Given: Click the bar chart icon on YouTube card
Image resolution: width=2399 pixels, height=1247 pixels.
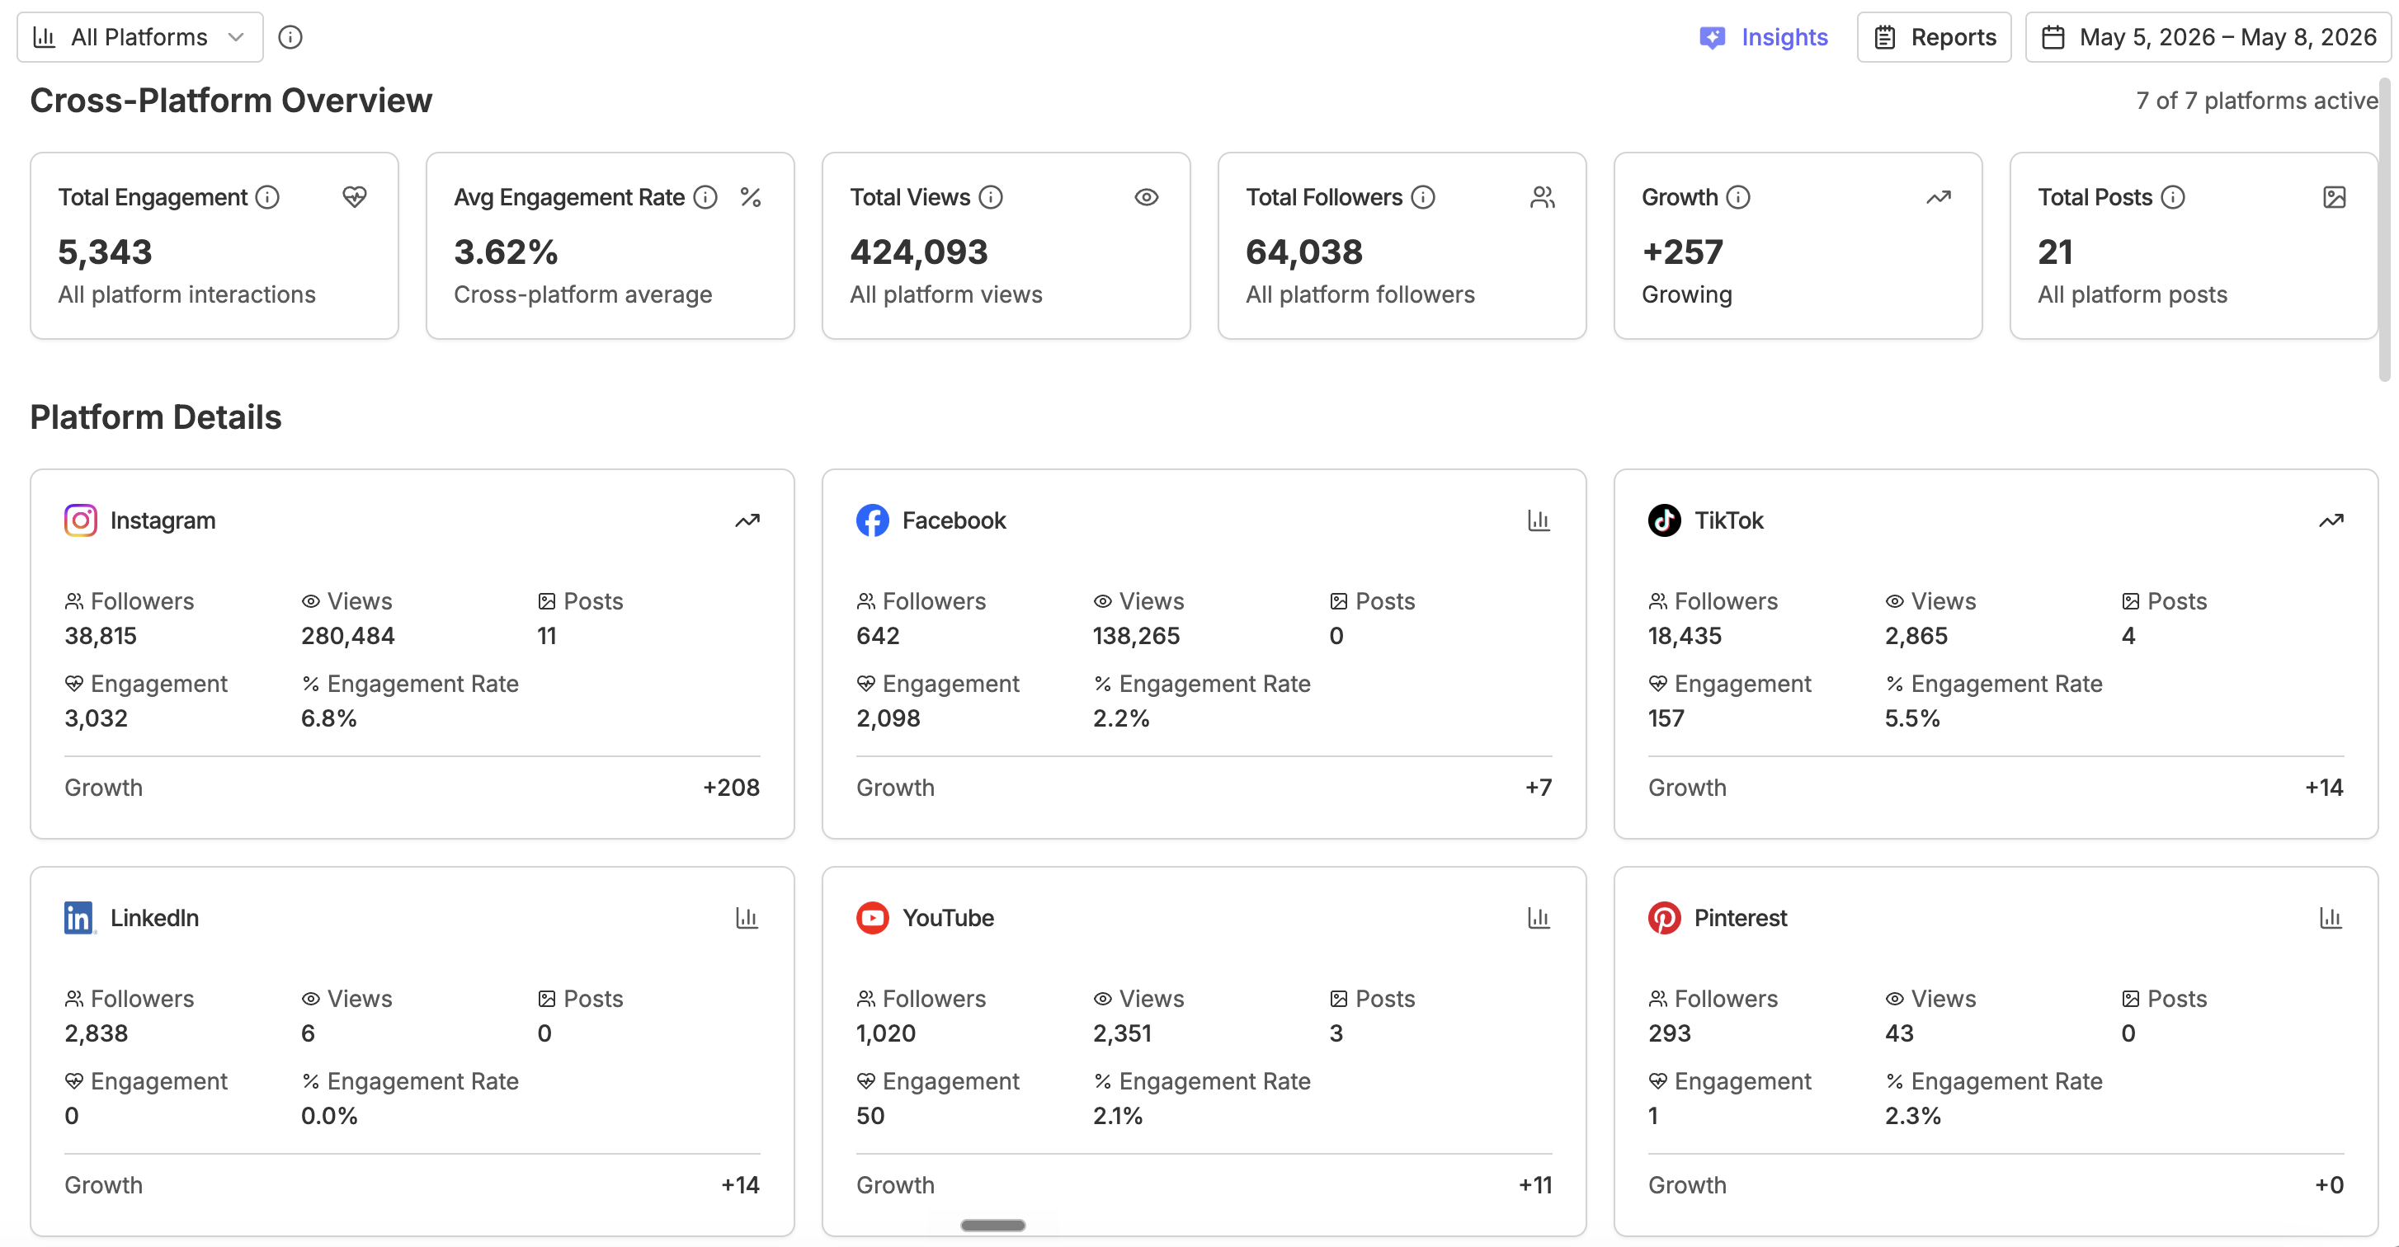Looking at the screenshot, I should click(1539, 918).
